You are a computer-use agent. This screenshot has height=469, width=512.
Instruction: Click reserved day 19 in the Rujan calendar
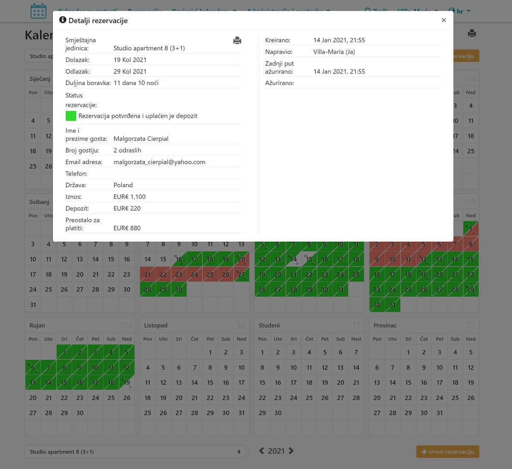click(127, 382)
